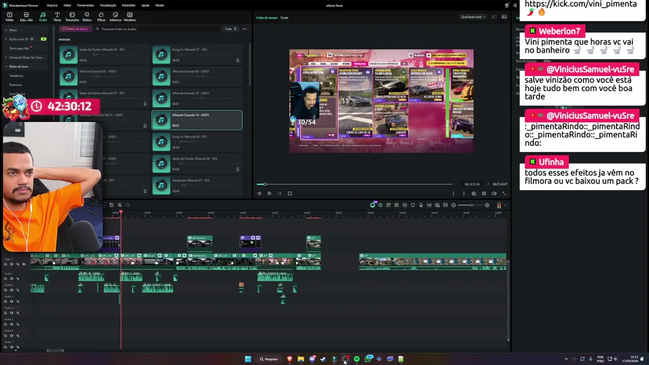Select the Premium subcategory
649x365 pixels.
pos(16,85)
